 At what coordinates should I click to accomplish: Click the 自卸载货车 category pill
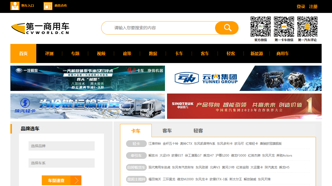coord(136,167)
